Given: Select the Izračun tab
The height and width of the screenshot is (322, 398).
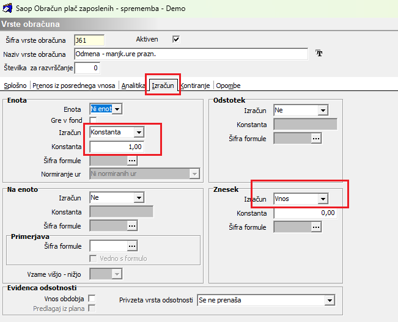Looking at the screenshot, I should point(163,86).
